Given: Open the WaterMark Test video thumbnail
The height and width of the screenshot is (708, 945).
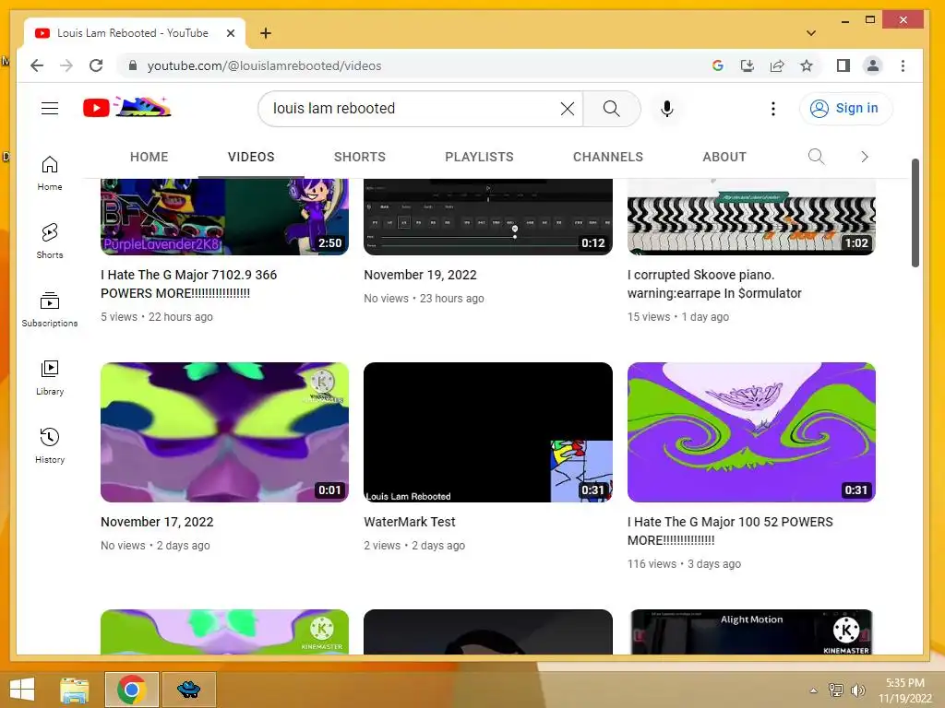Looking at the screenshot, I should pyautogui.click(x=487, y=431).
